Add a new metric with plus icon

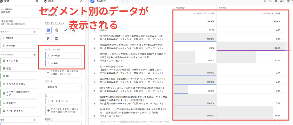[x=35, y=120]
